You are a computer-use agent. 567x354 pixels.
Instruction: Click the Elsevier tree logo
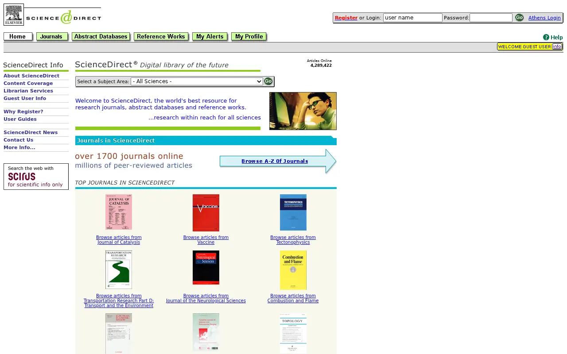tap(14, 15)
